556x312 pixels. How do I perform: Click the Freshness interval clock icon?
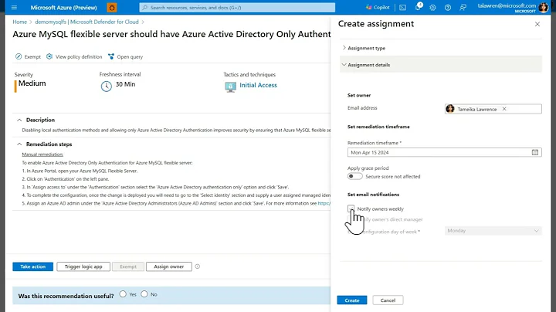coord(106,86)
